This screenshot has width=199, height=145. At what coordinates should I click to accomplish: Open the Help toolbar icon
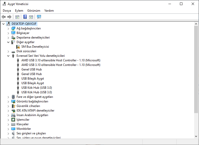[25, 17]
